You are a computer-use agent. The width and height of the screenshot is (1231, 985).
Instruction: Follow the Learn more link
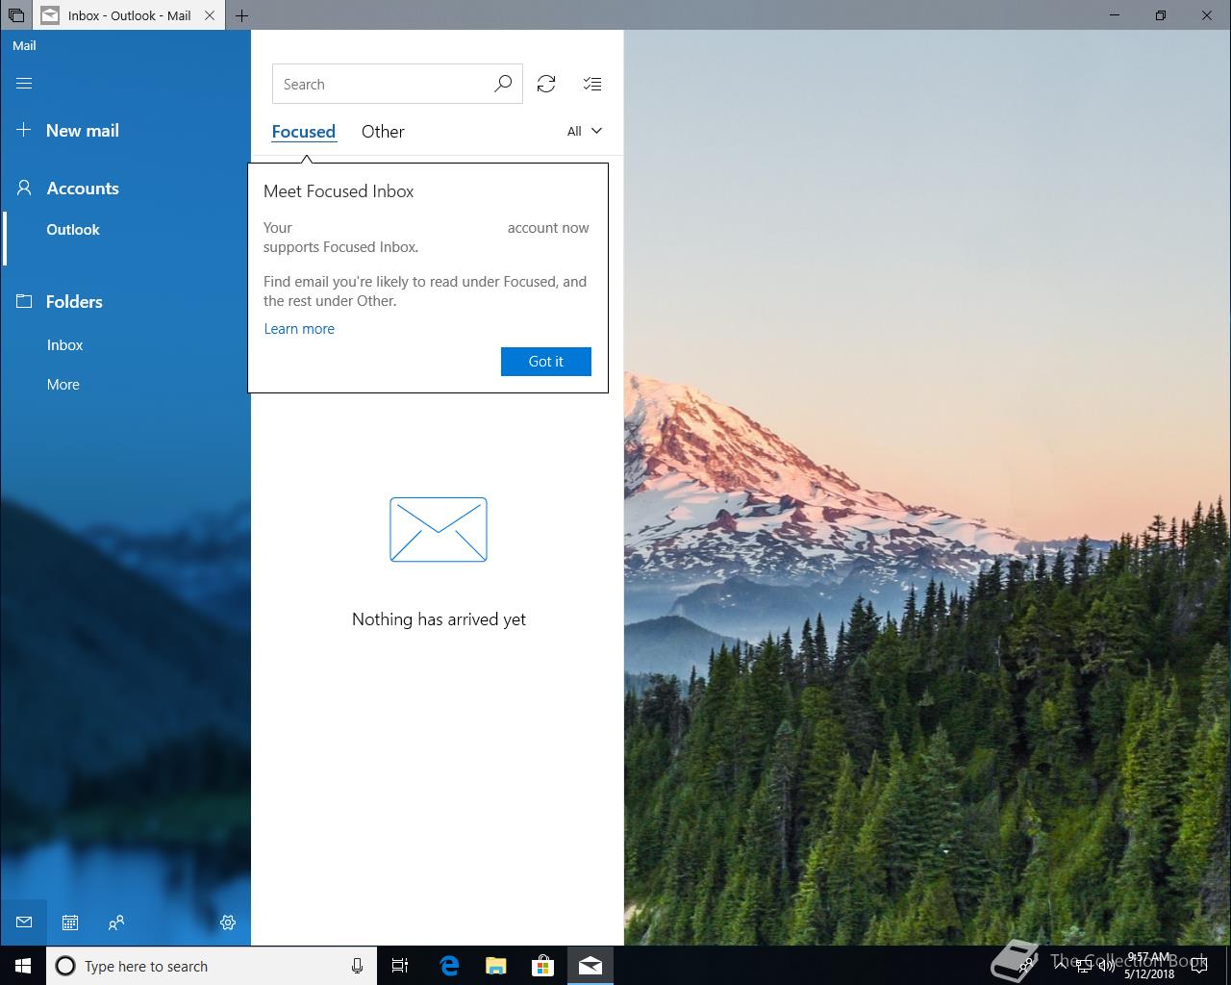coord(299,329)
